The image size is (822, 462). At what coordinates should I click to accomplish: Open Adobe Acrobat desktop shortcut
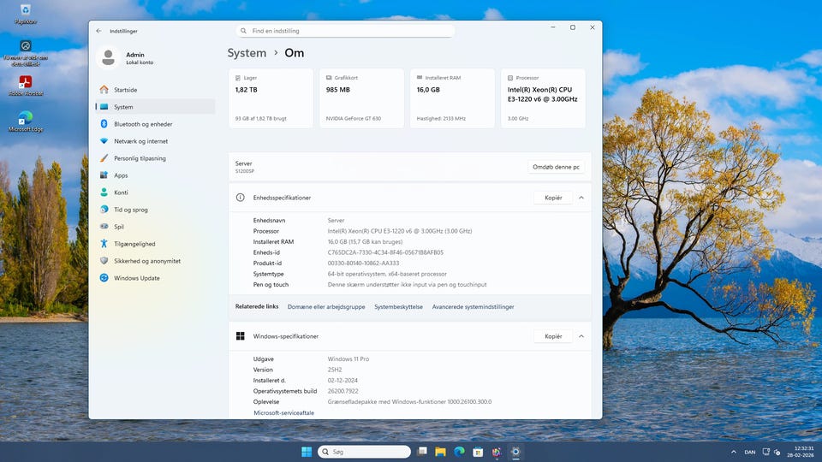(27, 83)
